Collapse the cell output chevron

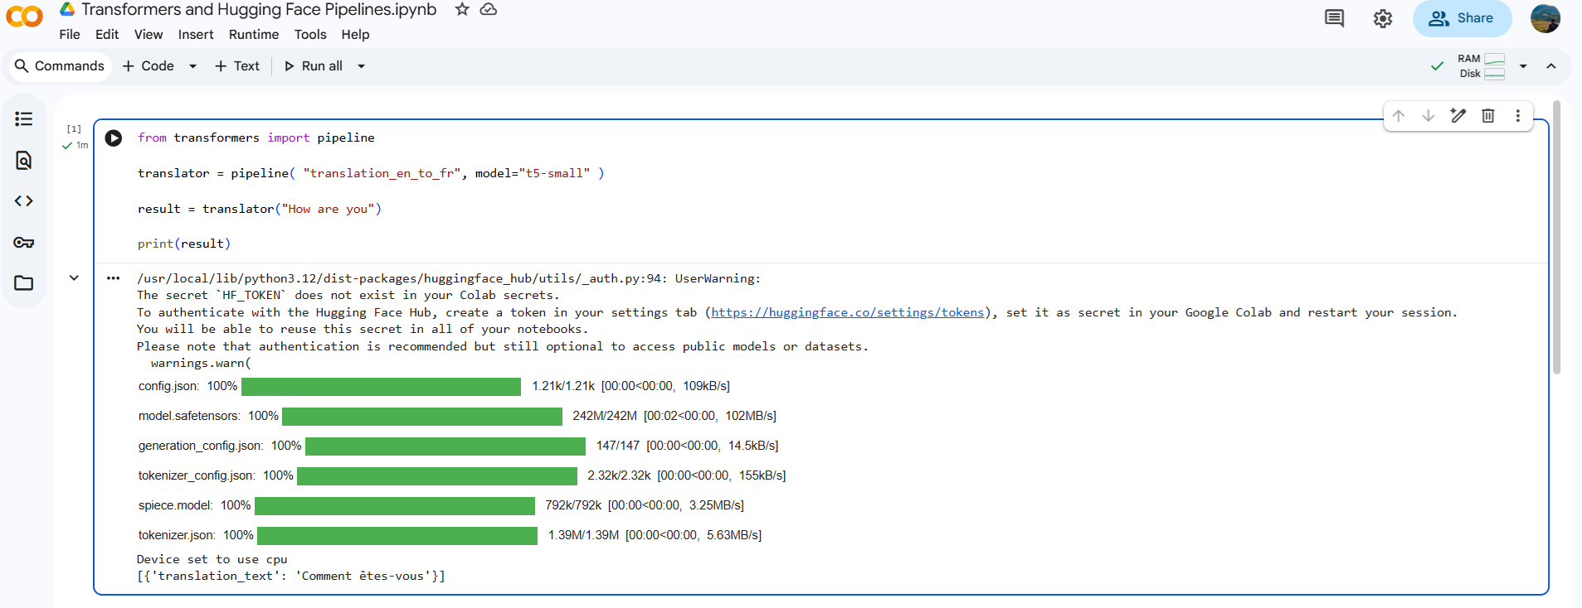tap(74, 278)
